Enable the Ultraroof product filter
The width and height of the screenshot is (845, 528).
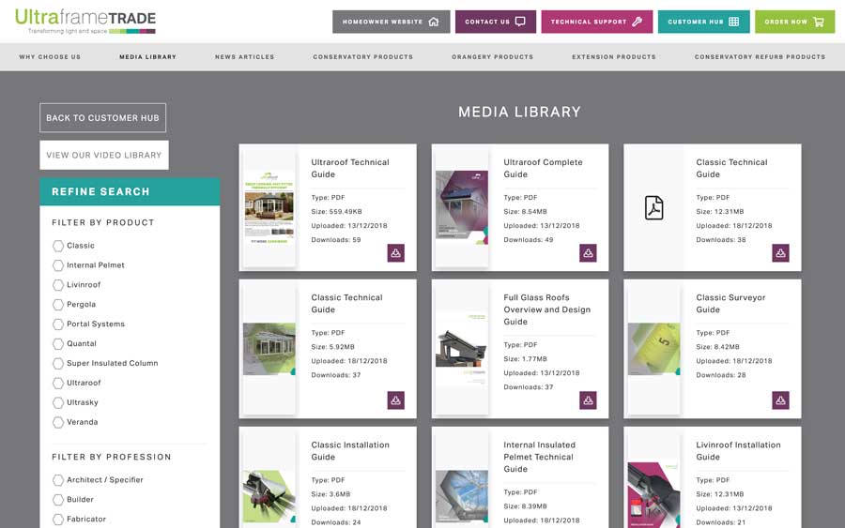(x=58, y=384)
